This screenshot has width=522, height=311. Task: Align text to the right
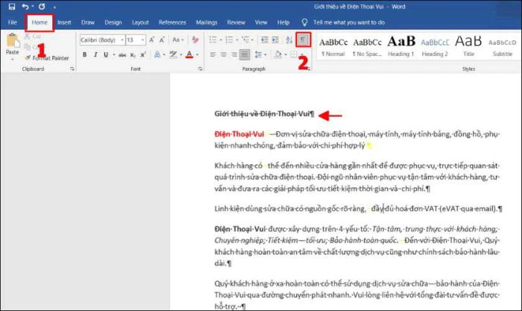[x=234, y=54]
